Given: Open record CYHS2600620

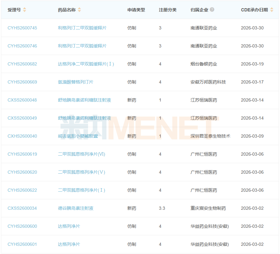Looking at the screenshot, I should pos(22,172).
